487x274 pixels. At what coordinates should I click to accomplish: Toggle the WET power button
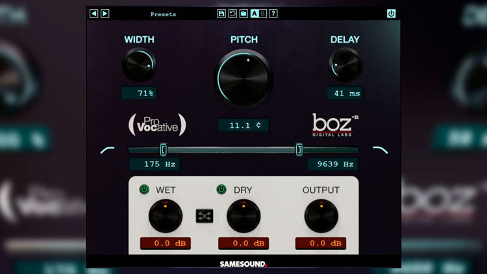[144, 189]
